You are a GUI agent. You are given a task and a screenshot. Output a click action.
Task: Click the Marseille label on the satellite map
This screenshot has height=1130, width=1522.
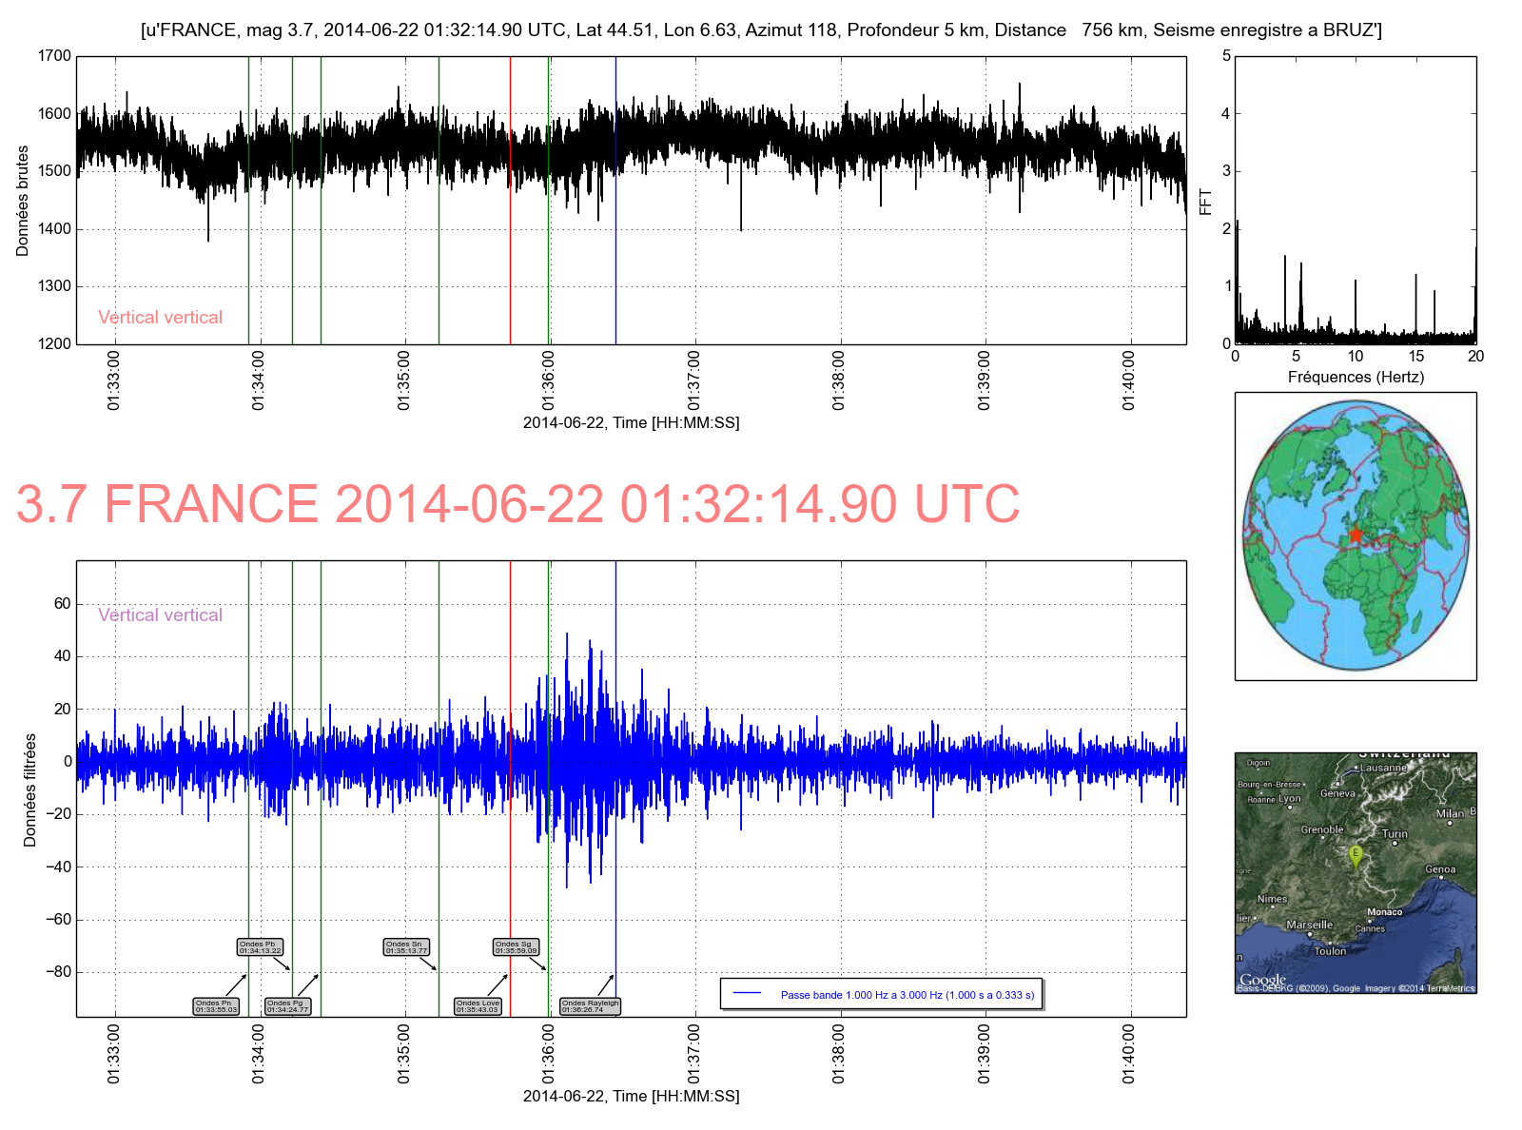pos(1309,925)
